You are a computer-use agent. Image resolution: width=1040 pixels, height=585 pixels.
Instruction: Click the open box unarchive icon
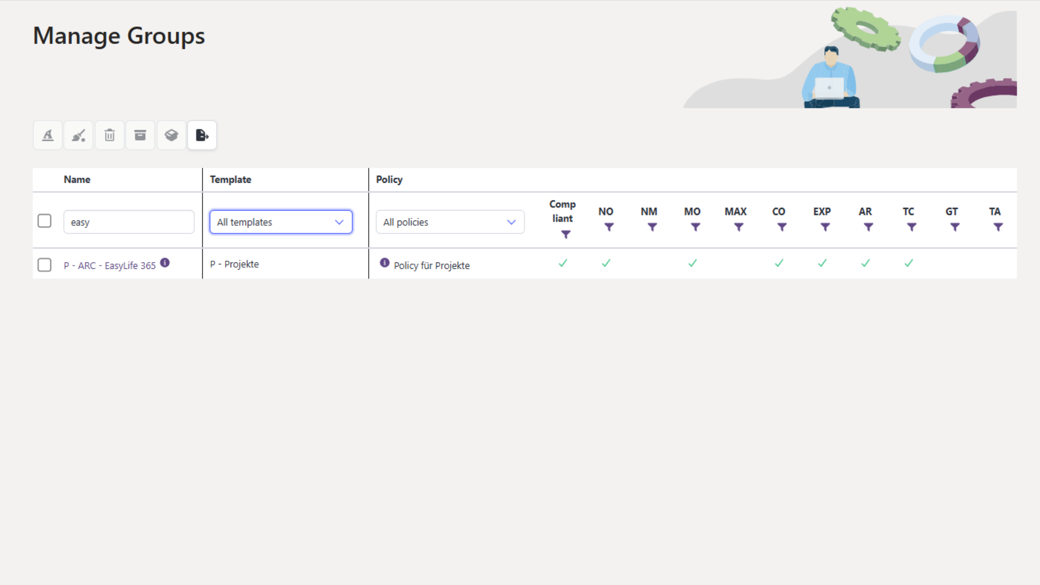point(171,135)
